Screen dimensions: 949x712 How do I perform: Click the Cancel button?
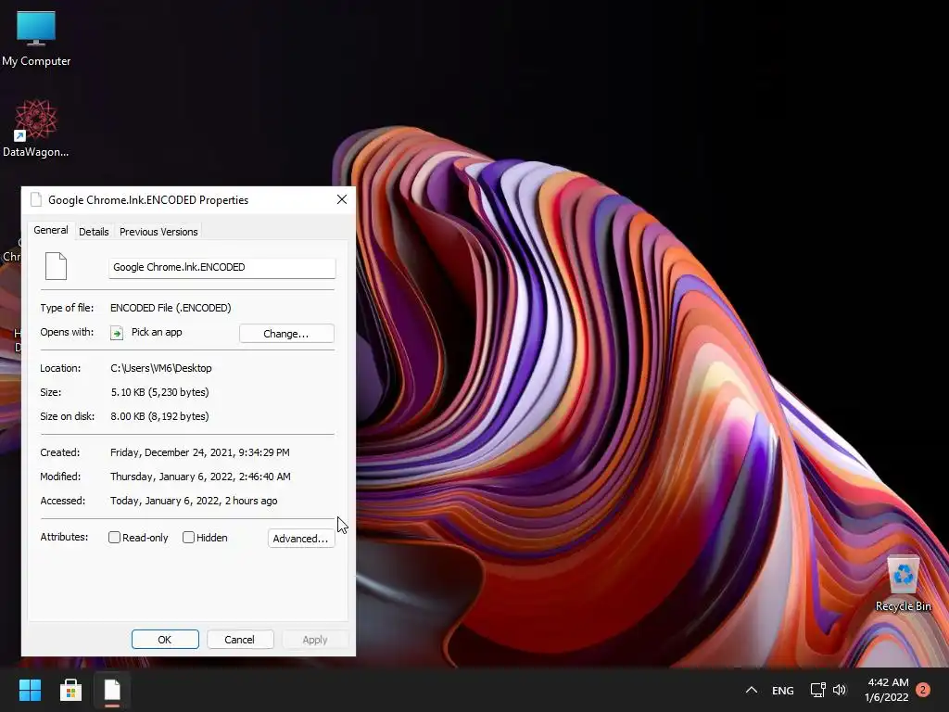[x=240, y=640]
